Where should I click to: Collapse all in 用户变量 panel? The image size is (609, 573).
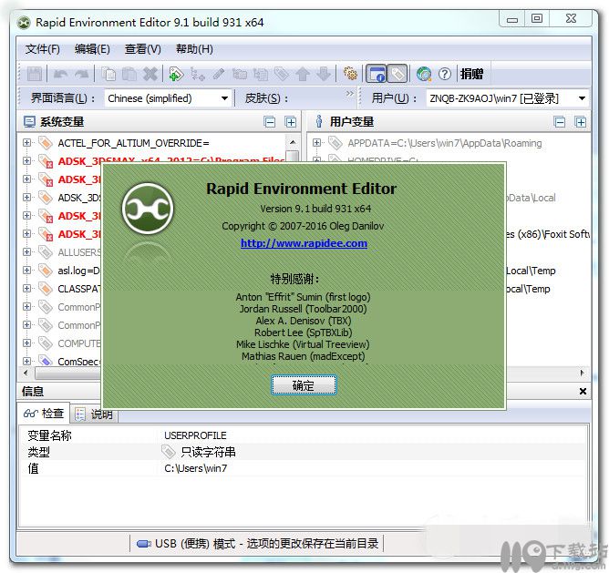point(559,122)
